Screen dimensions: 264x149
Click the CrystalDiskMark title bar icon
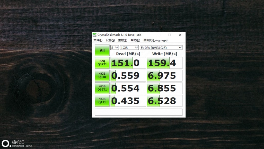(94, 35)
